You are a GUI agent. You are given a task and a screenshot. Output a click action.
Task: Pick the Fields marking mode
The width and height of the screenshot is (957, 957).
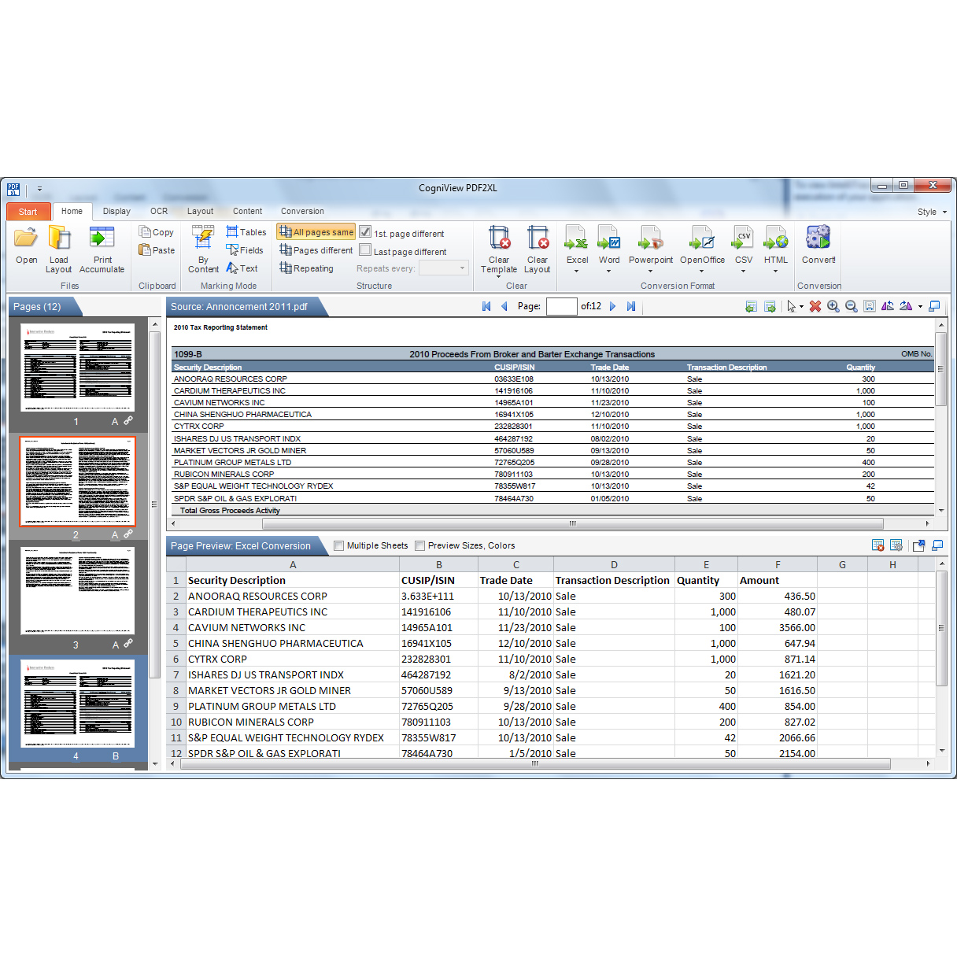point(245,250)
